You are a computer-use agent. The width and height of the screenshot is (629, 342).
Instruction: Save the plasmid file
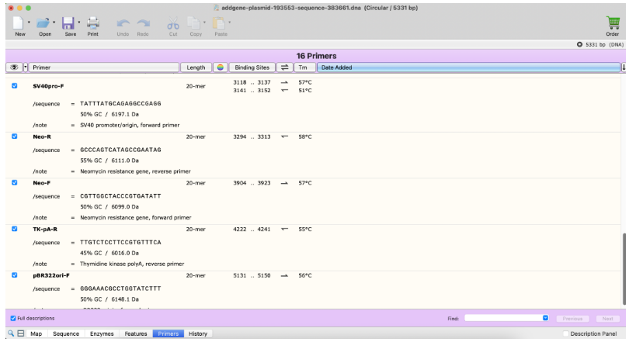(x=68, y=22)
